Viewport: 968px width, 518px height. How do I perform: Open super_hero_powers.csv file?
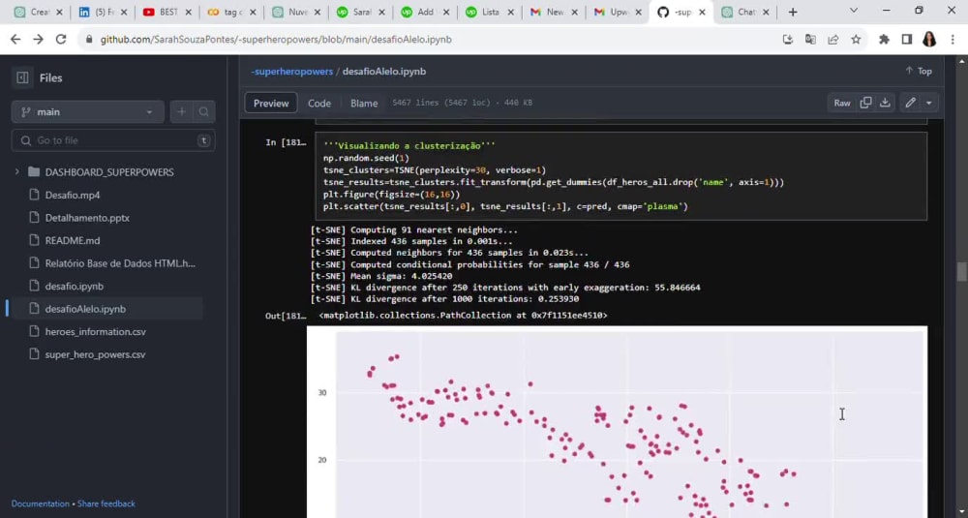point(95,354)
